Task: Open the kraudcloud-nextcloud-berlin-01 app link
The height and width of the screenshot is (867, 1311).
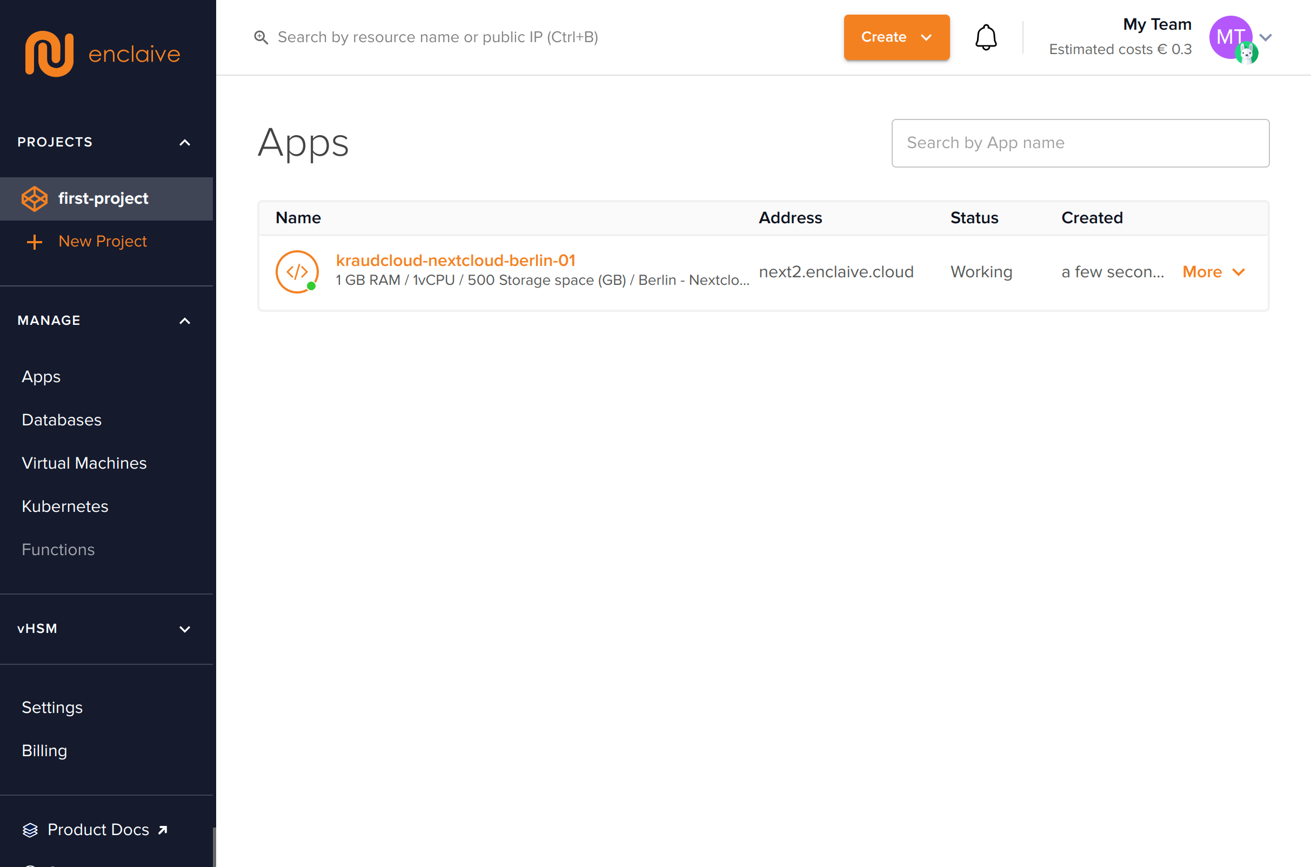Action: point(456,261)
